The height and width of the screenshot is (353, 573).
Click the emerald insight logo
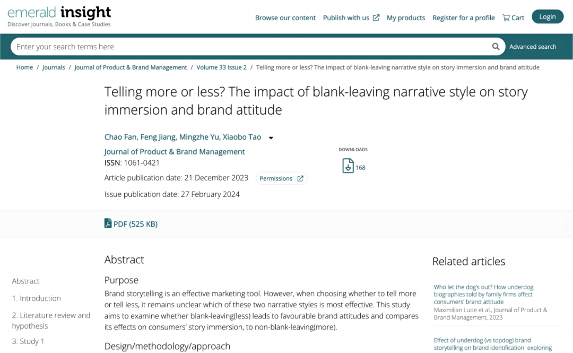59,16
